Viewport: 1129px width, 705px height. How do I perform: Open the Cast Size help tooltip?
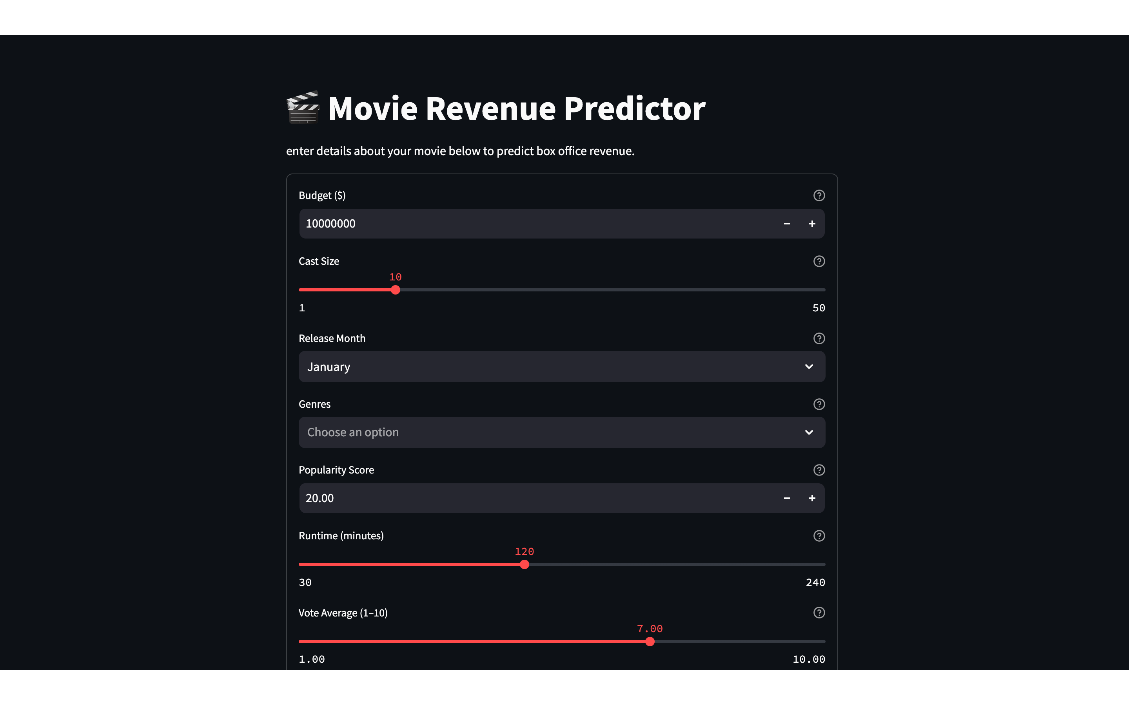(x=819, y=261)
